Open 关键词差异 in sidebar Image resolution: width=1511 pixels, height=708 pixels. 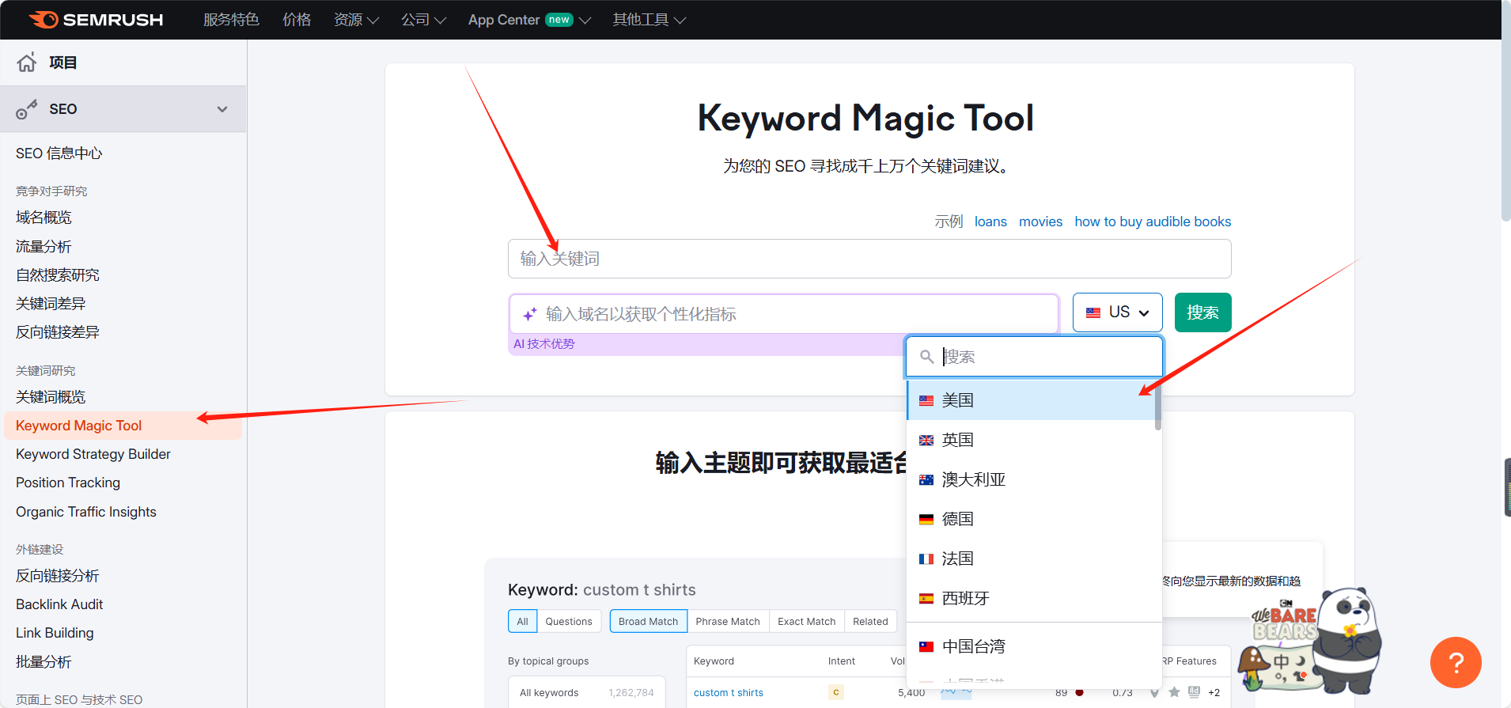pos(51,304)
